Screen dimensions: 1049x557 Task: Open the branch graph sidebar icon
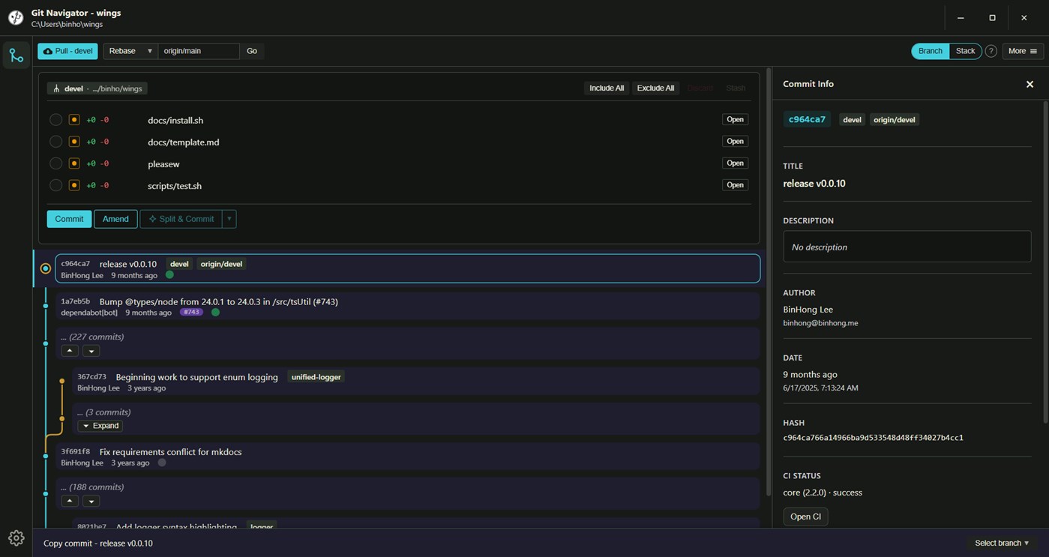16,55
